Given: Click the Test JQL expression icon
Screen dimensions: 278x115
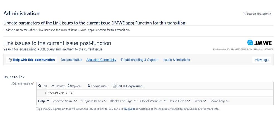Looking at the screenshot, I should point(114,86).
